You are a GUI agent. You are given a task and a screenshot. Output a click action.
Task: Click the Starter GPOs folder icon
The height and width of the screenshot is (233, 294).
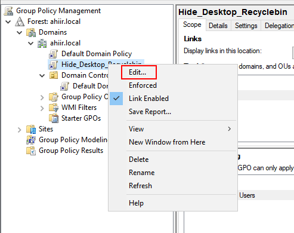coord(54,118)
